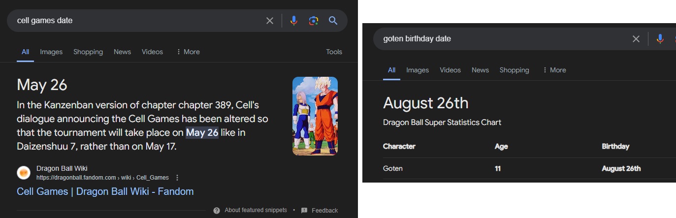This screenshot has width=676, height=218.
Task: Click the 'Birthday' column header
Action: coord(615,146)
